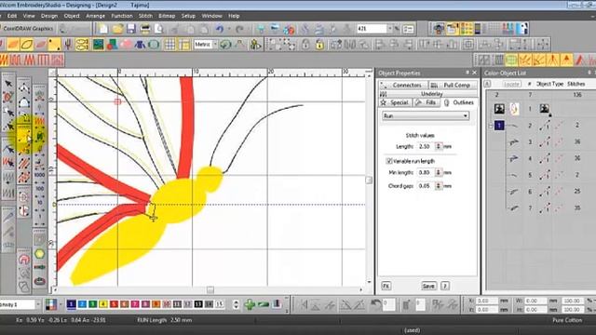Switch to CorelDRAW Graphics mode
This screenshot has width=596, height=335.
click(x=27, y=29)
